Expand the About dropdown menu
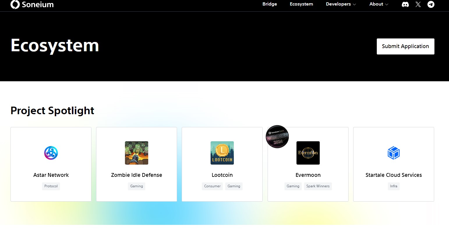The image size is (449, 231). coord(379,4)
